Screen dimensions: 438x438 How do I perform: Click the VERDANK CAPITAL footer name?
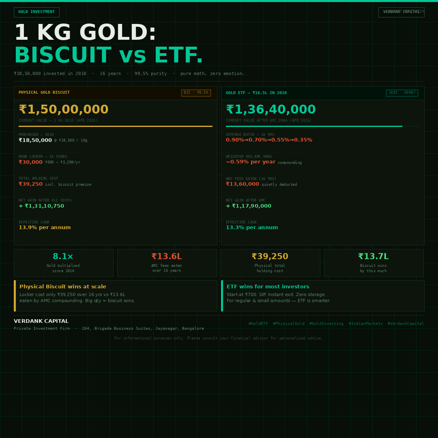coord(41,321)
